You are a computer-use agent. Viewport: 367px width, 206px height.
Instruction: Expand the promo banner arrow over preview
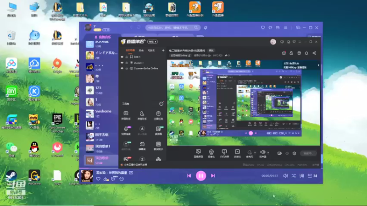tap(318, 65)
